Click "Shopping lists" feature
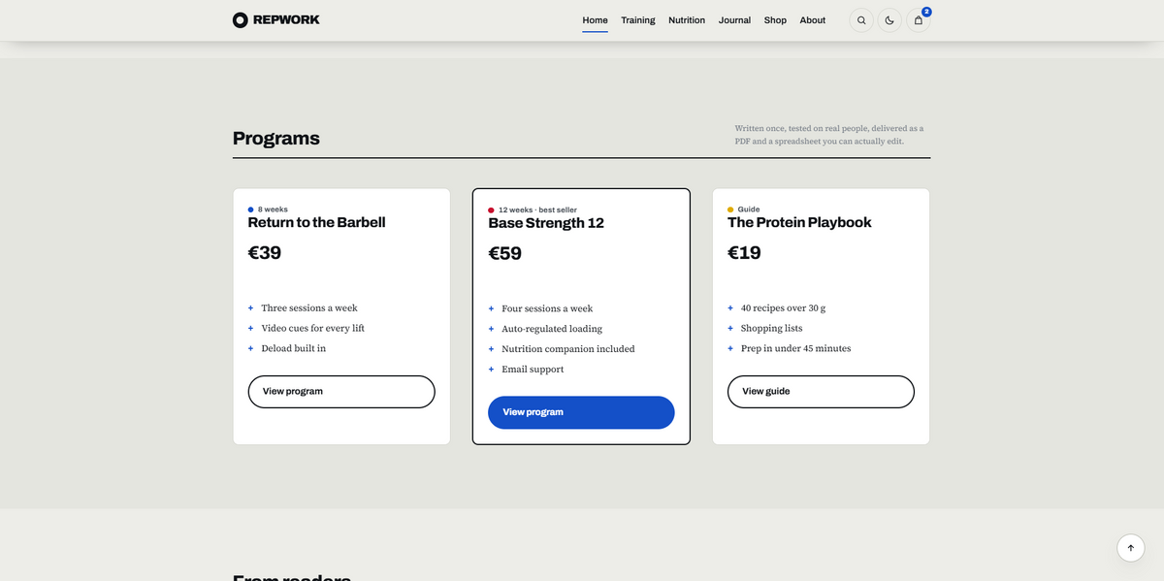Screen dimensions: 1164x581 coord(772,329)
